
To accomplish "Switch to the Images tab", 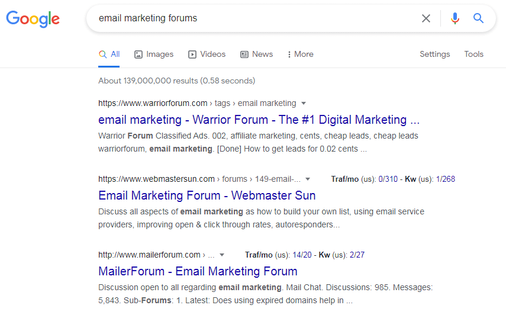I will (x=154, y=54).
